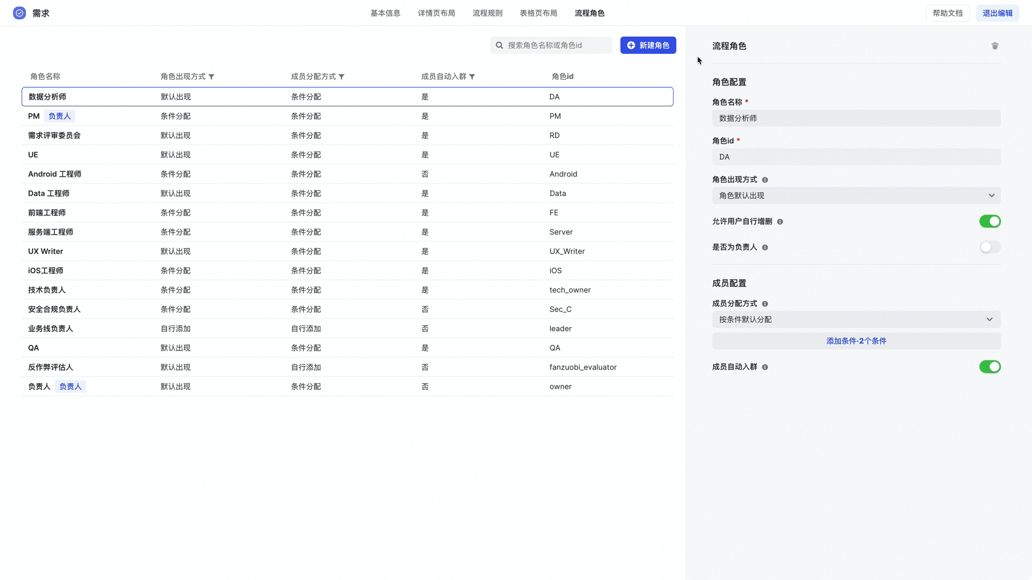This screenshot has width=1032, height=580.
Task: Click the 新建角色 button
Action: click(x=648, y=45)
